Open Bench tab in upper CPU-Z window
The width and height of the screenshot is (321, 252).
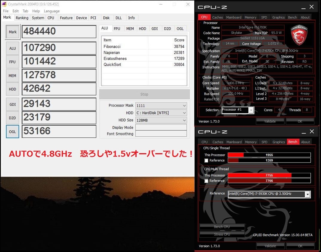[292, 18]
